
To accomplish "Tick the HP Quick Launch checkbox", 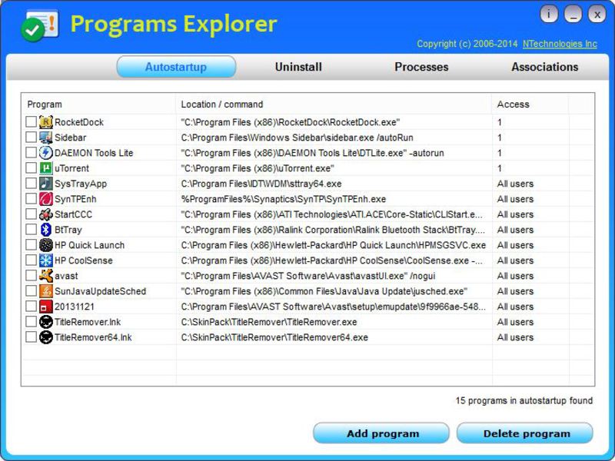I will [31, 245].
